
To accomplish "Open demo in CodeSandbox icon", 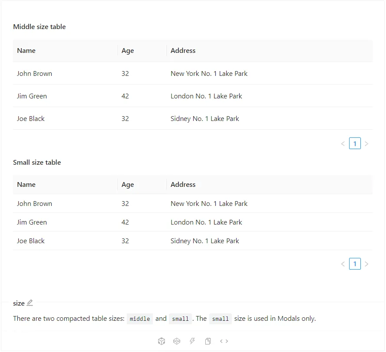I will point(162,341).
